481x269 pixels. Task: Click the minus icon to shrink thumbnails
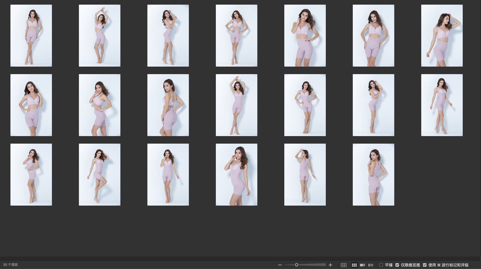tap(280, 265)
